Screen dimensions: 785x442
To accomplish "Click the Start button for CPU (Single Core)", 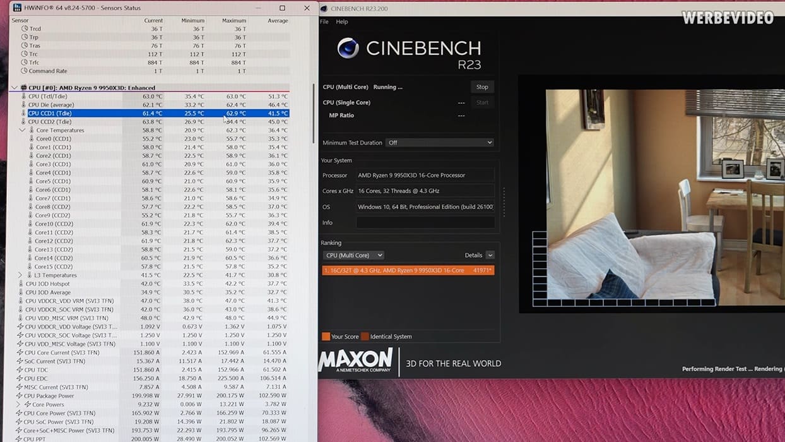I will [482, 102].
